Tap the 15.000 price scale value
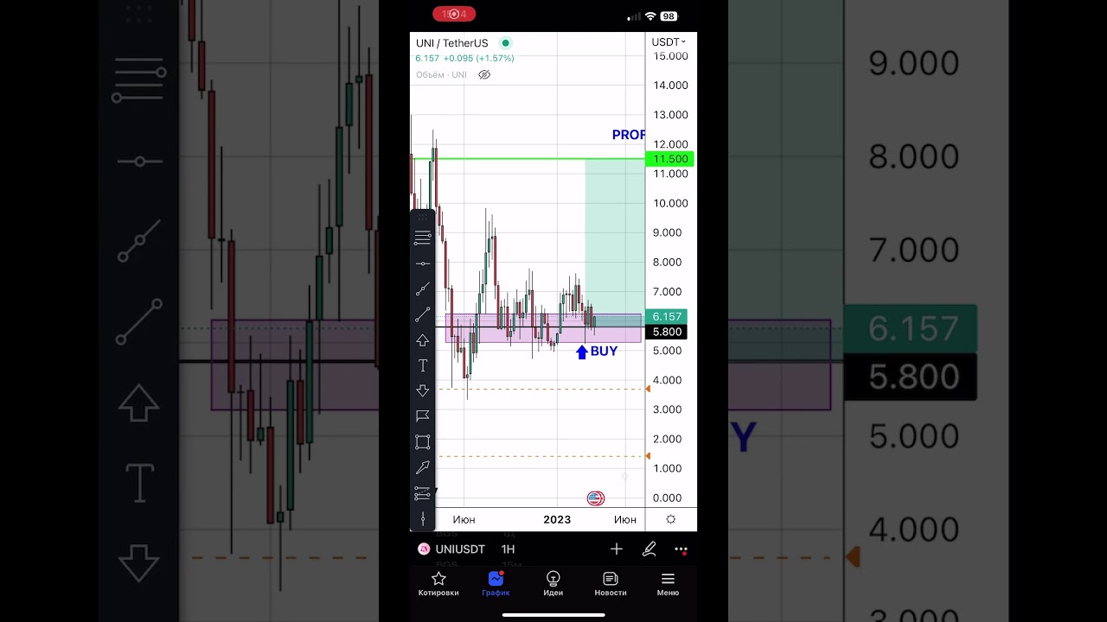Viewport: 1107px width, 622px height. point(671,56)
